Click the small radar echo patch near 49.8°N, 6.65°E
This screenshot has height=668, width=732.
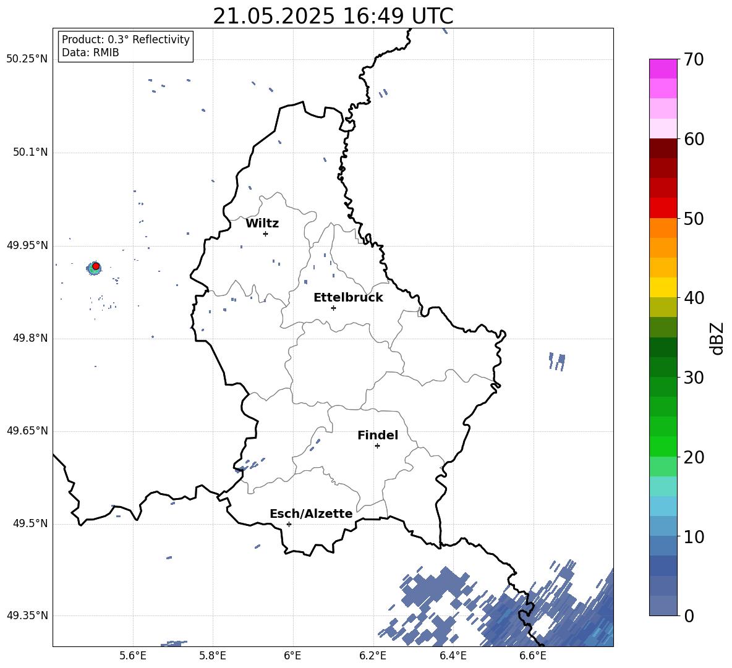(x=557, y=361)
